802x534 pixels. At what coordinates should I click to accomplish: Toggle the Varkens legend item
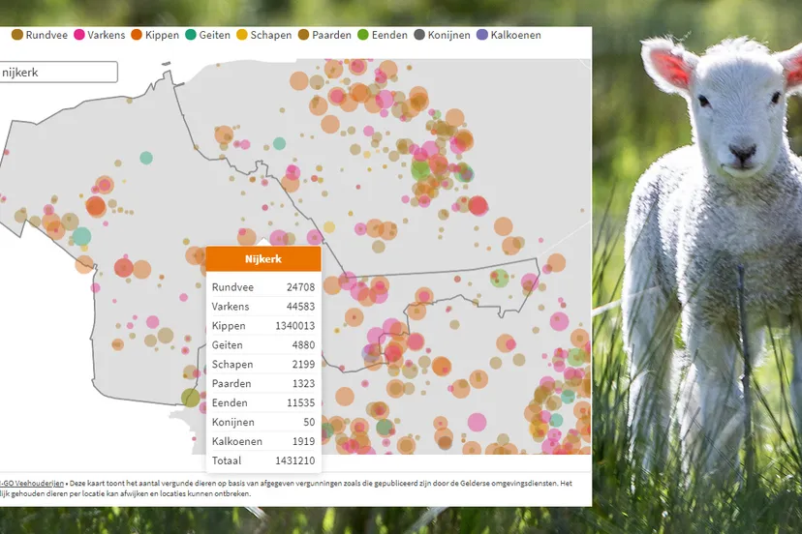99,35
